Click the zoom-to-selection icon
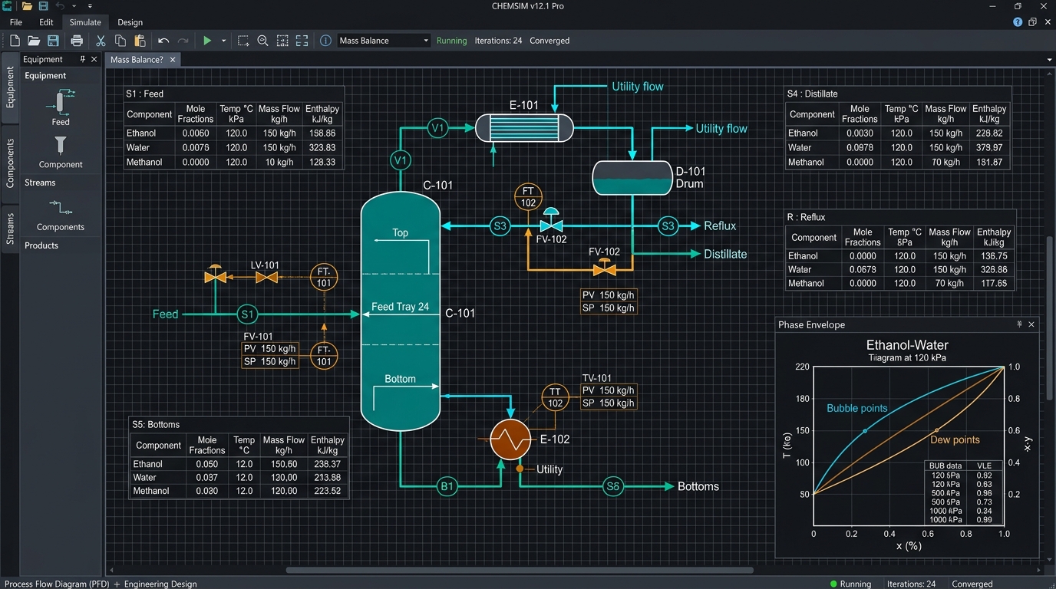The width and height of the screenshot is (1056, 589). click(x=282, y=41)
